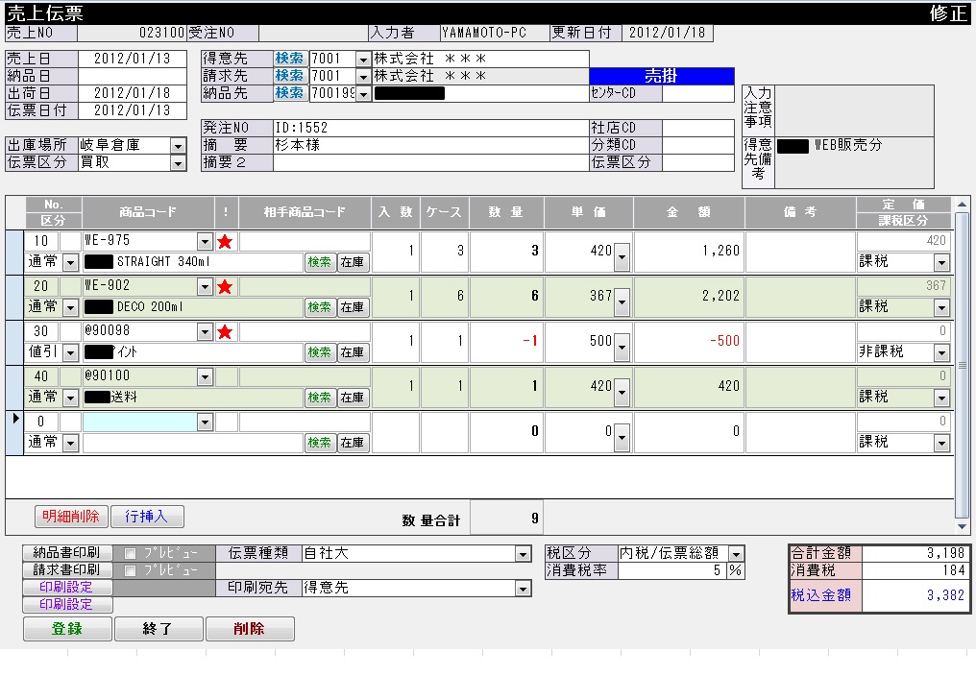The width and height of the screenshot is (976, 676).
Task: Click the red star beside @90098
Action: (226, 331)
